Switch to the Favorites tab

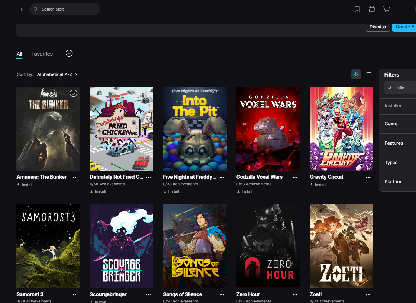tap(42, 54)
